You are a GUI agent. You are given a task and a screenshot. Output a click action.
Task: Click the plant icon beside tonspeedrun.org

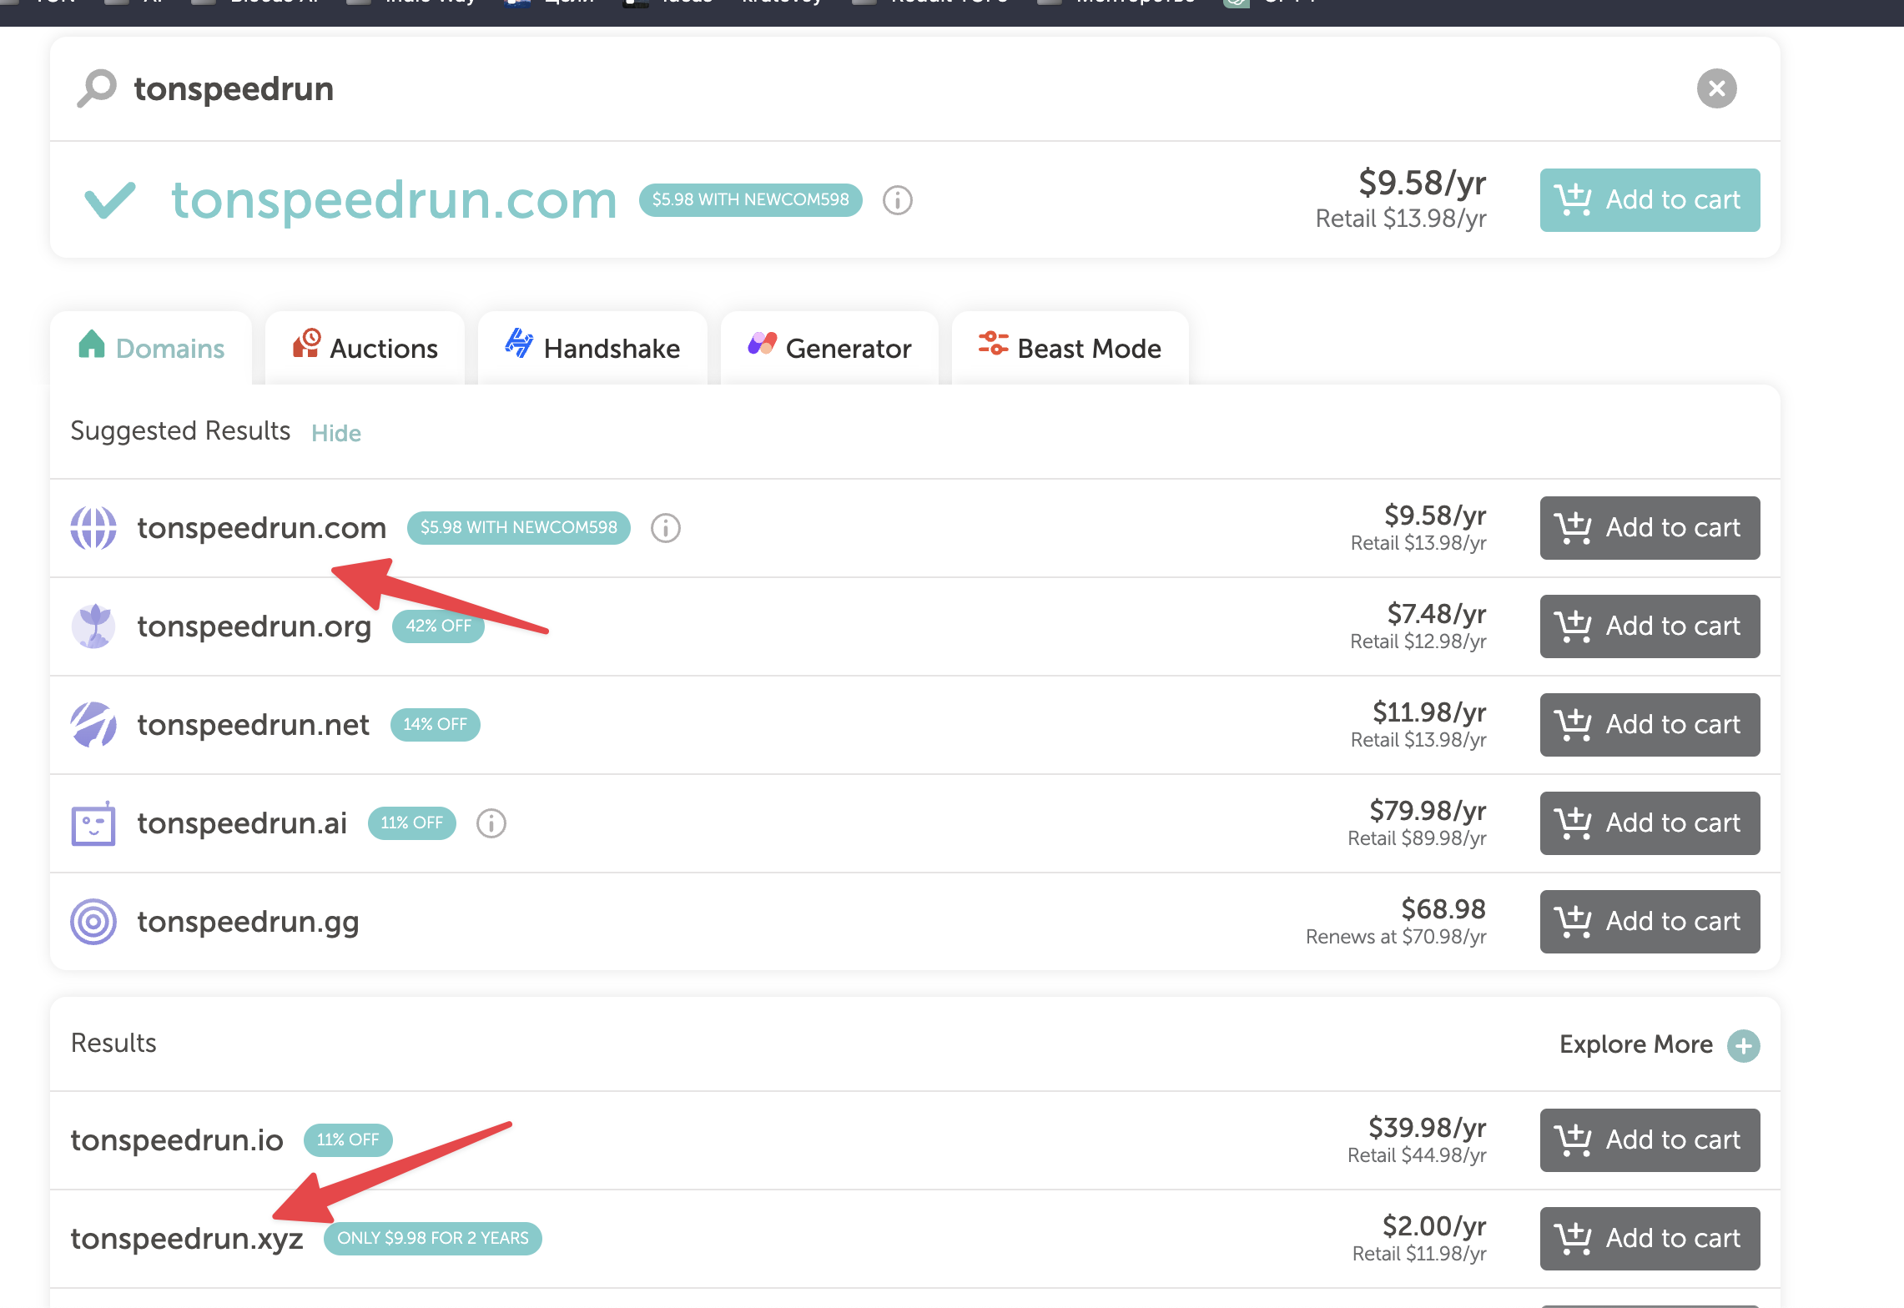point(93,626)
